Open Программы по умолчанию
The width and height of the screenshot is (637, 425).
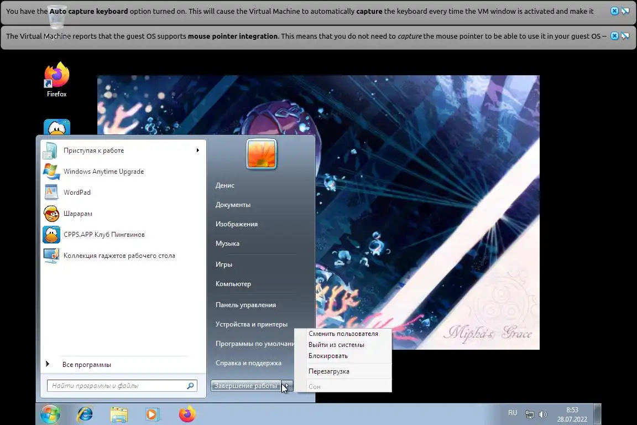point(255,344)
